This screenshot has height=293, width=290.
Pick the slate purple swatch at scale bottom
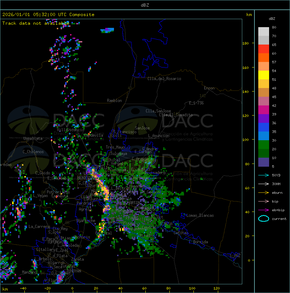[x=264, y=162]
